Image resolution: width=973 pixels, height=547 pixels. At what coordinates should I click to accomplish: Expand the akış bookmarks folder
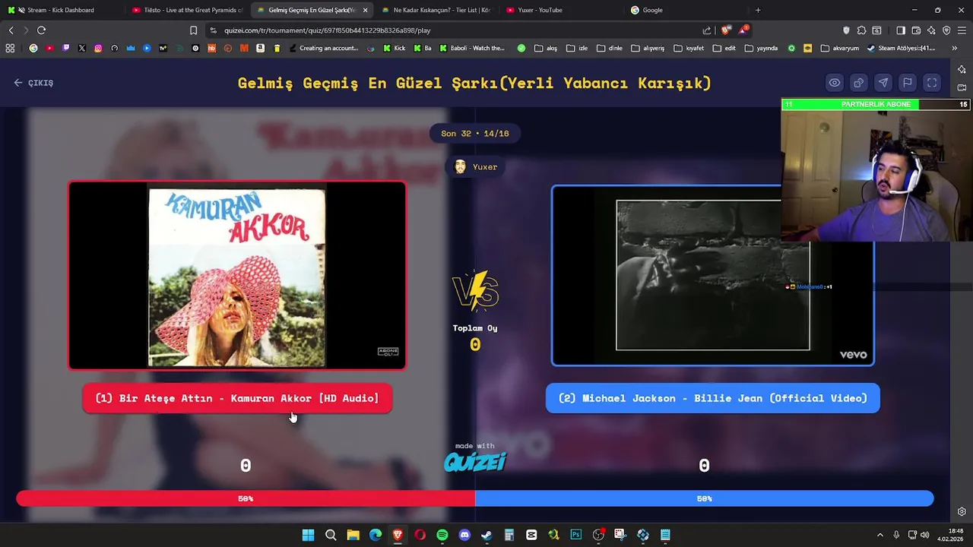click(x=546, y=48)
